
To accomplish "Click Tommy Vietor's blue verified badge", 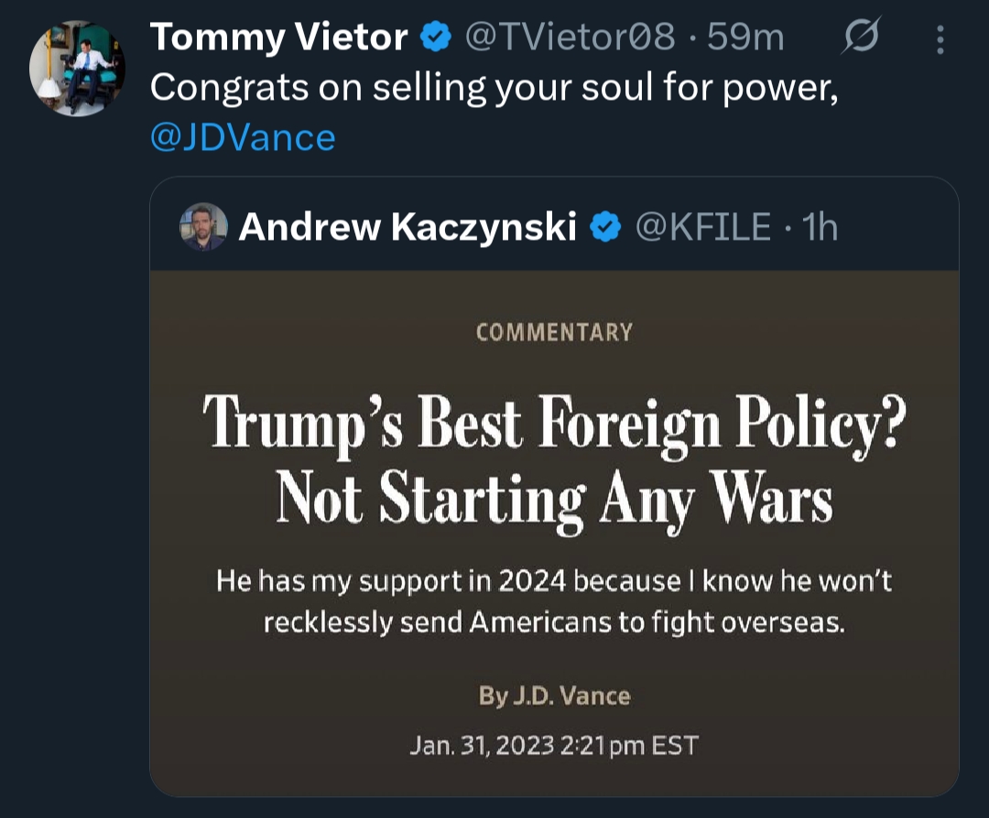I will coord(436,38).
